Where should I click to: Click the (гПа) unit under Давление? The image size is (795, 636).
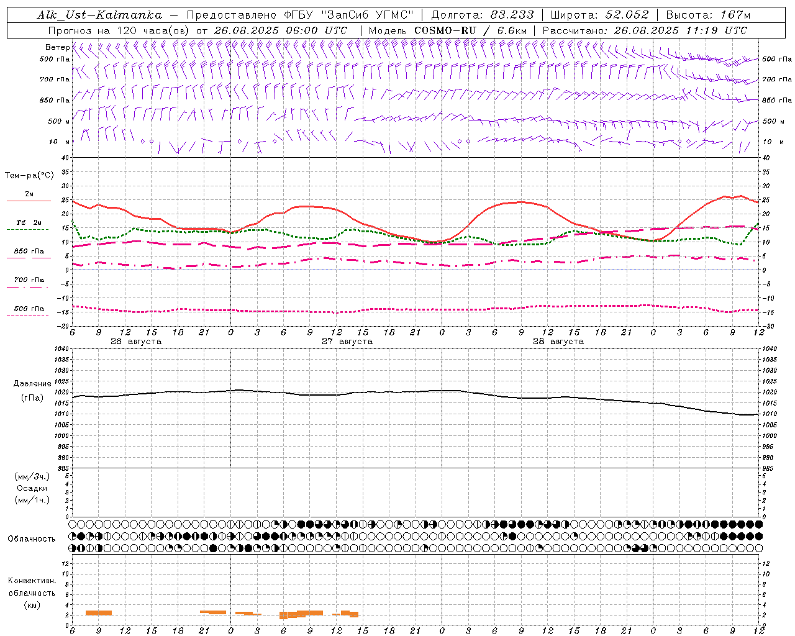point(32,397)
